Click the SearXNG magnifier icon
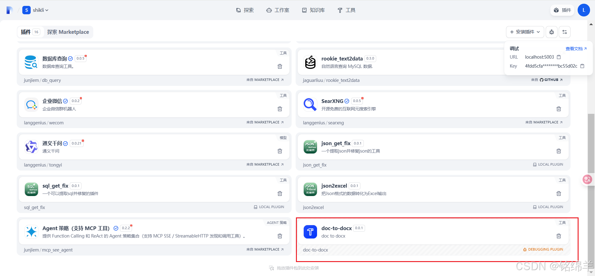This screenshot has width=595, height=276. (x=310, y=105)
